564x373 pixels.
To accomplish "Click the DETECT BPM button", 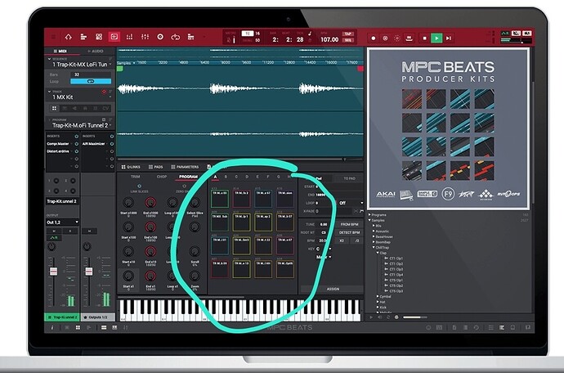I will (x=349, y=232).
